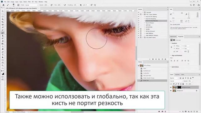Select the Crop tool

coord(3,22)
